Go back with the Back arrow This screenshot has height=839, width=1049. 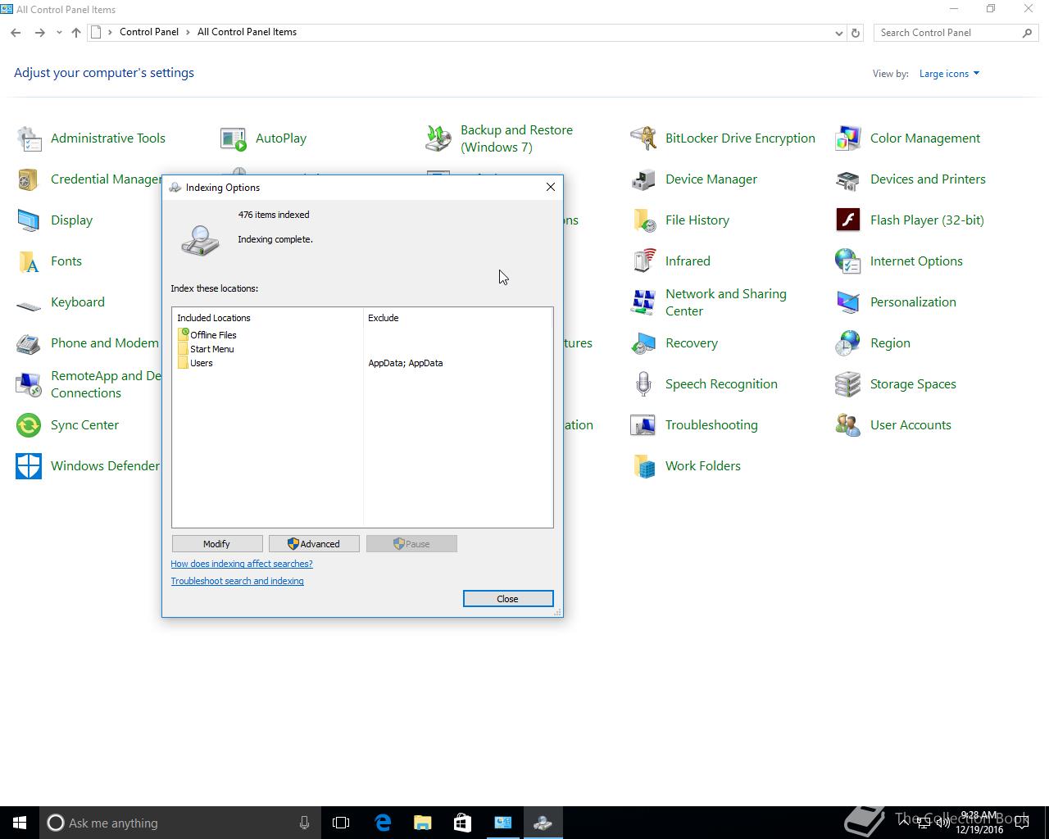(16, 33)
